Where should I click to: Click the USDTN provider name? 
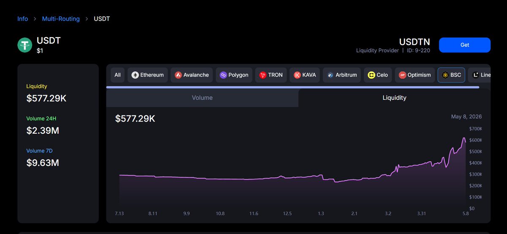coord(414,42)
